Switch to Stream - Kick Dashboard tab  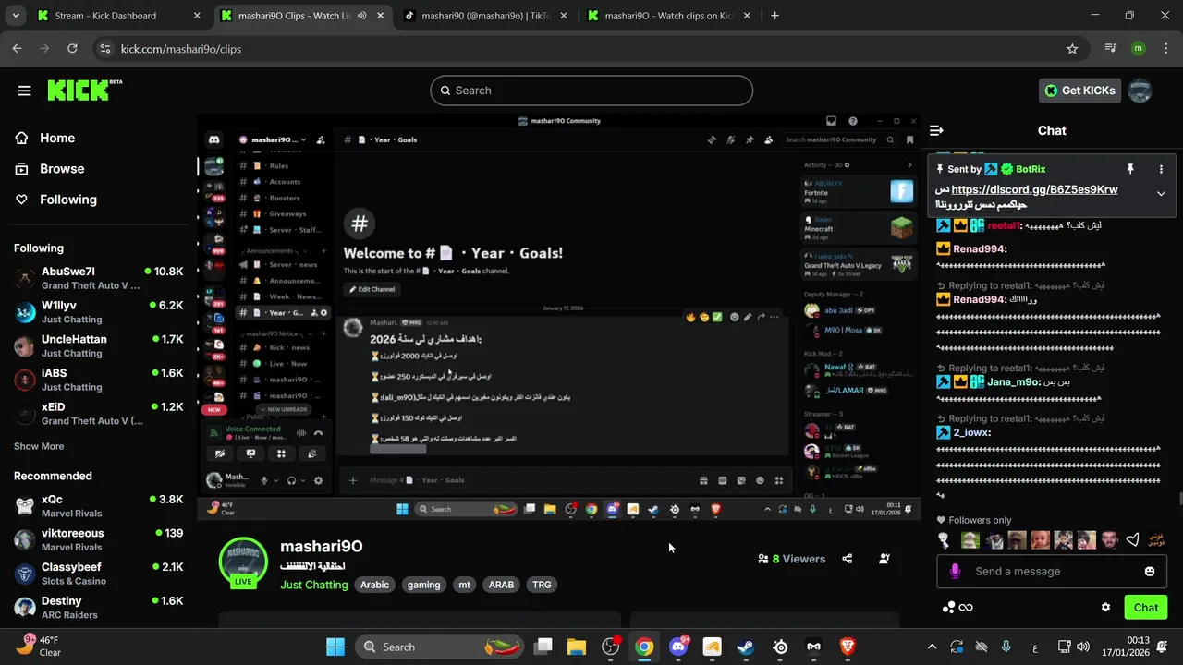(119, 16)
